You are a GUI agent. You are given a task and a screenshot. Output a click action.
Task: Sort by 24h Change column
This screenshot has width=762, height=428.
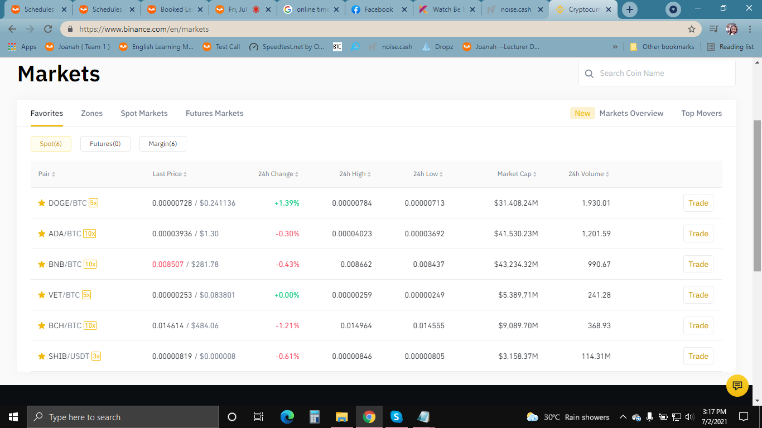tap(278, 174)
